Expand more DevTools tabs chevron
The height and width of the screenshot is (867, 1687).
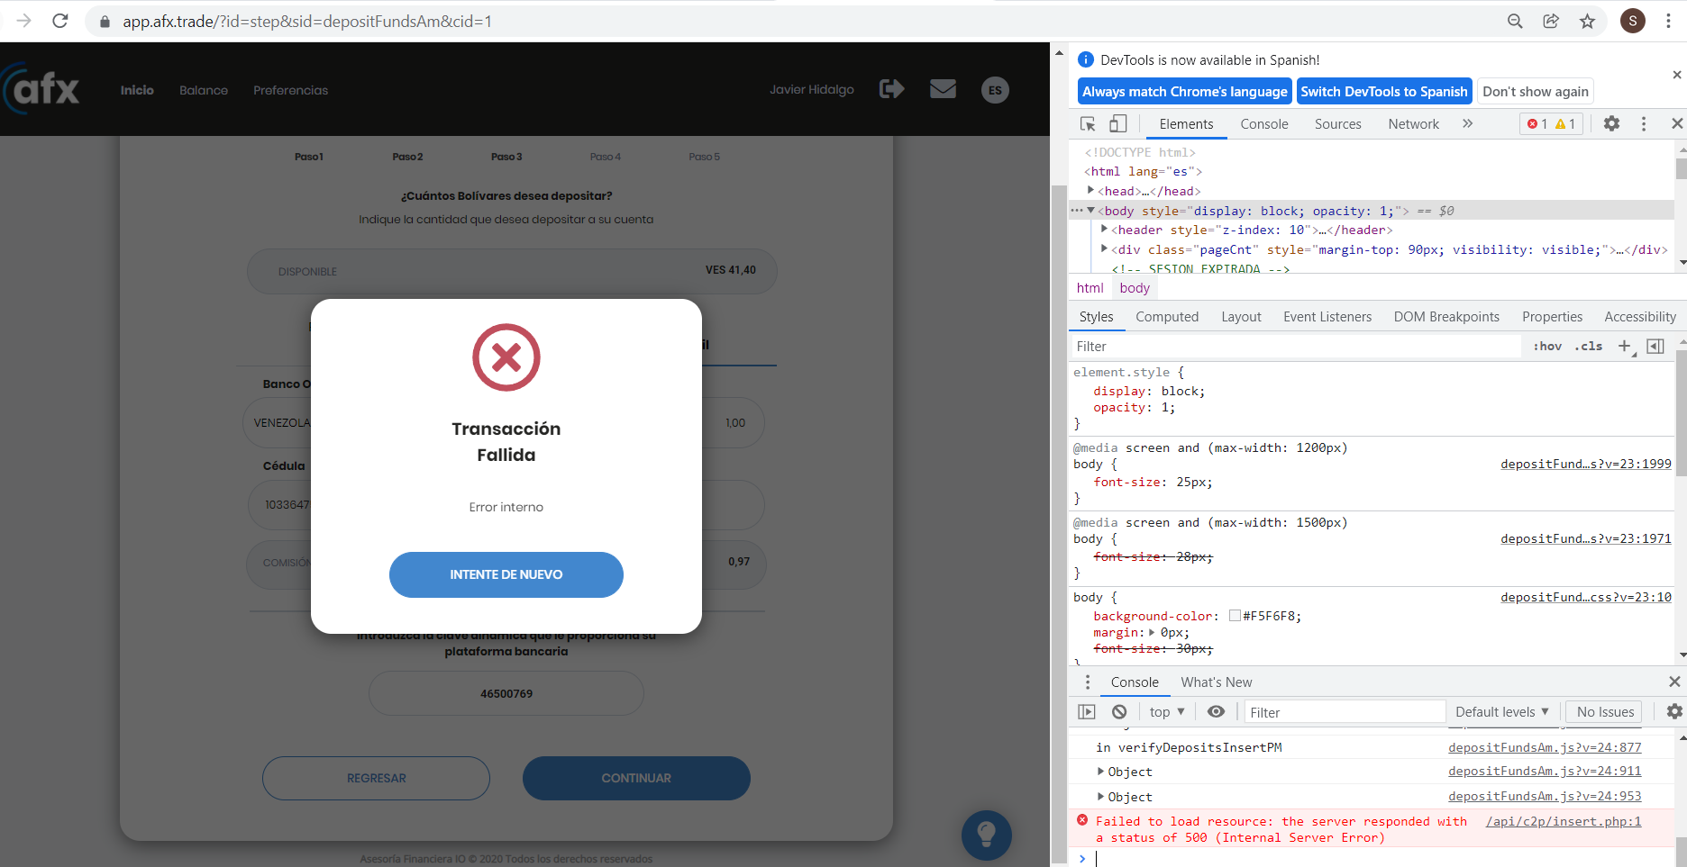pyautogui.click(x=1467, y=124)
